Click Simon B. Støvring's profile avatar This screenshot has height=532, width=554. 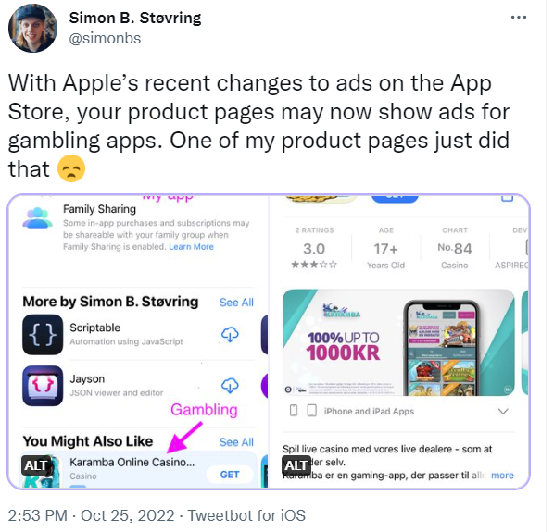coord(32,29)
